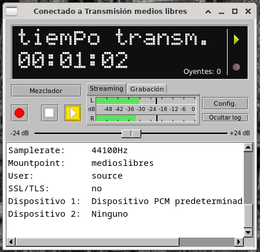
Task: Close the Conectado a Transmisión window
Action: pos(248,12)
